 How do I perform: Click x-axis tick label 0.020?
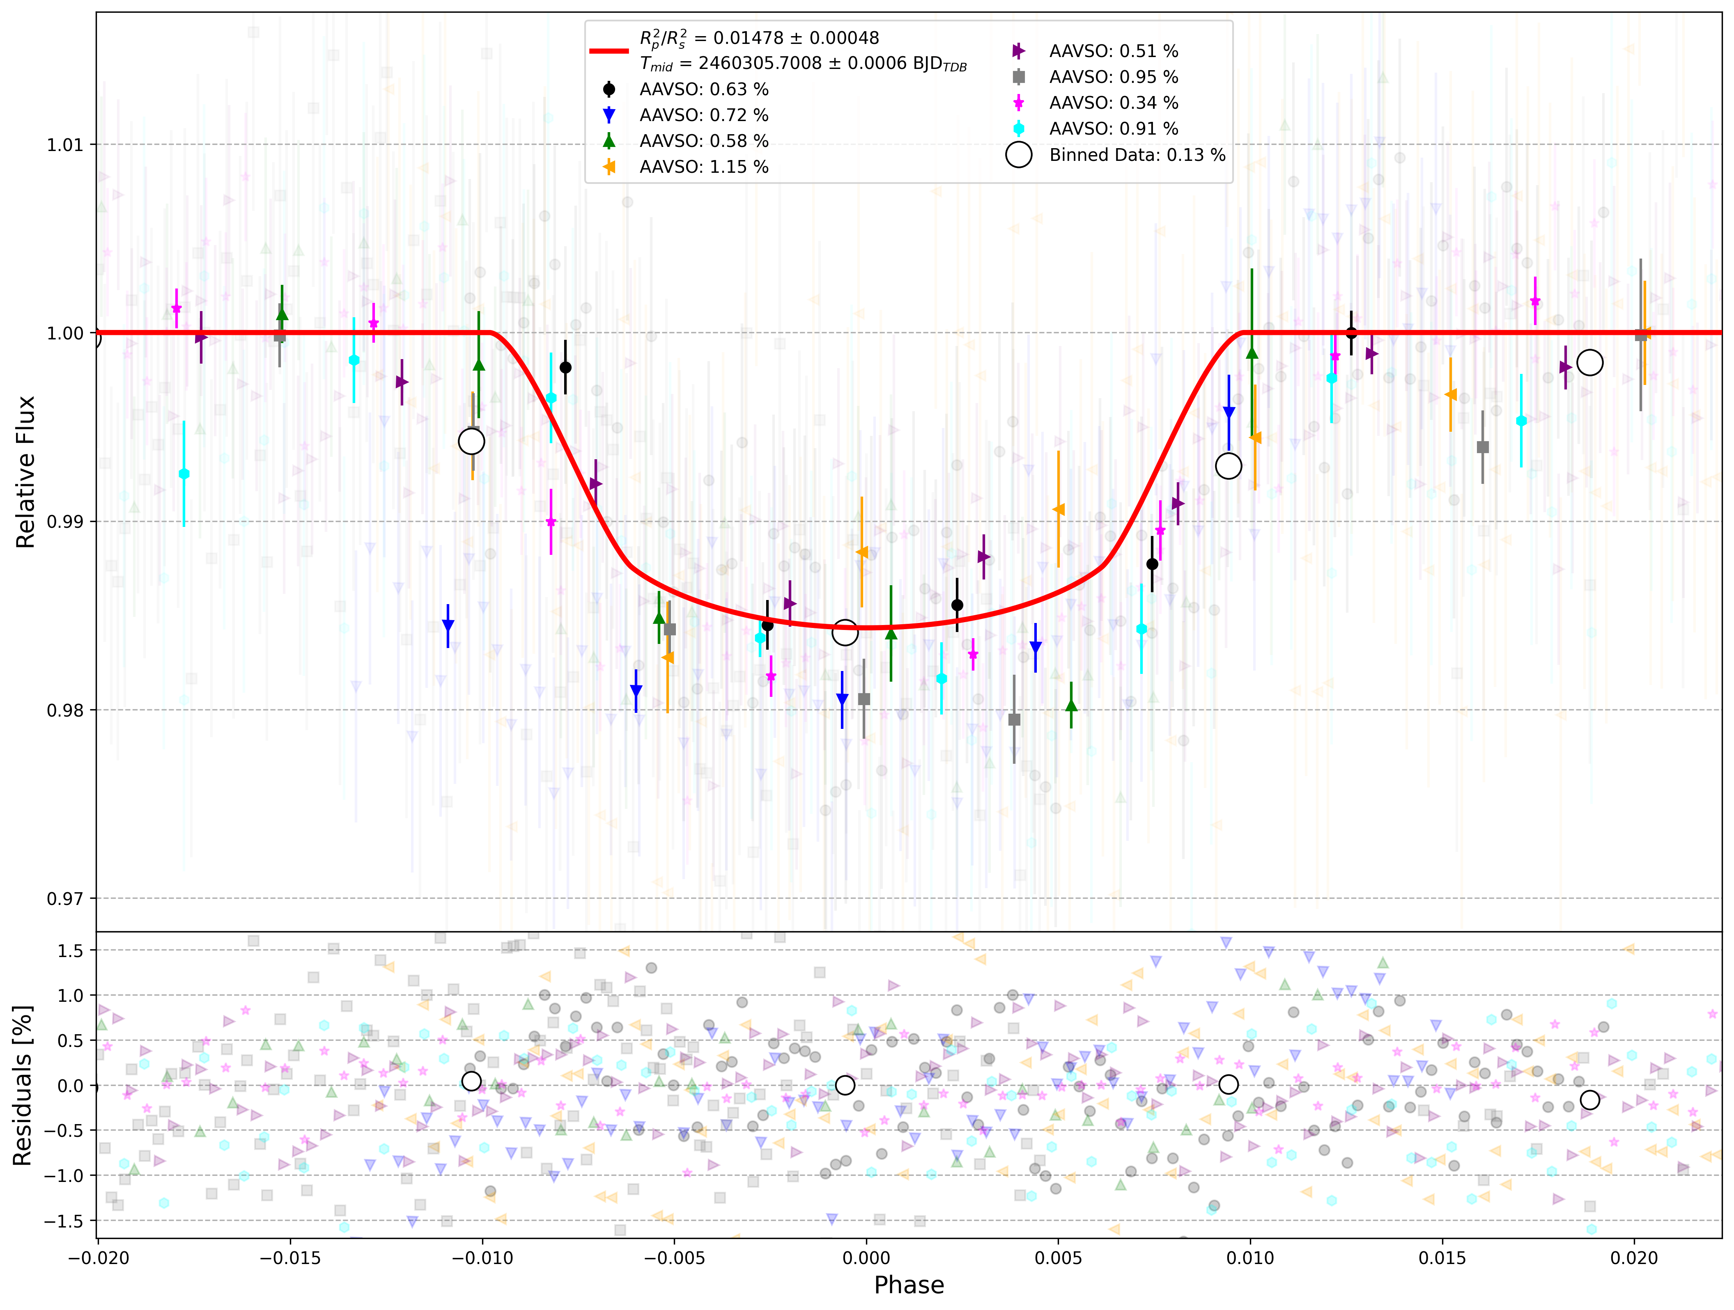tap(1635, 1258)
